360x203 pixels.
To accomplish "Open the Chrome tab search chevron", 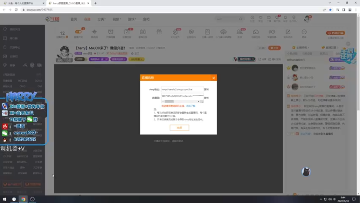I will [x=330, y=3].
